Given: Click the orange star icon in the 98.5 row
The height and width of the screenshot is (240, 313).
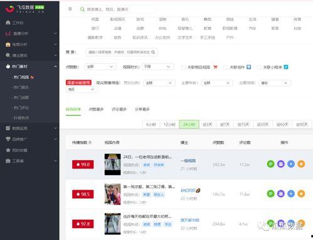Looking at the screenshot, I should click(x=301, y=194).
